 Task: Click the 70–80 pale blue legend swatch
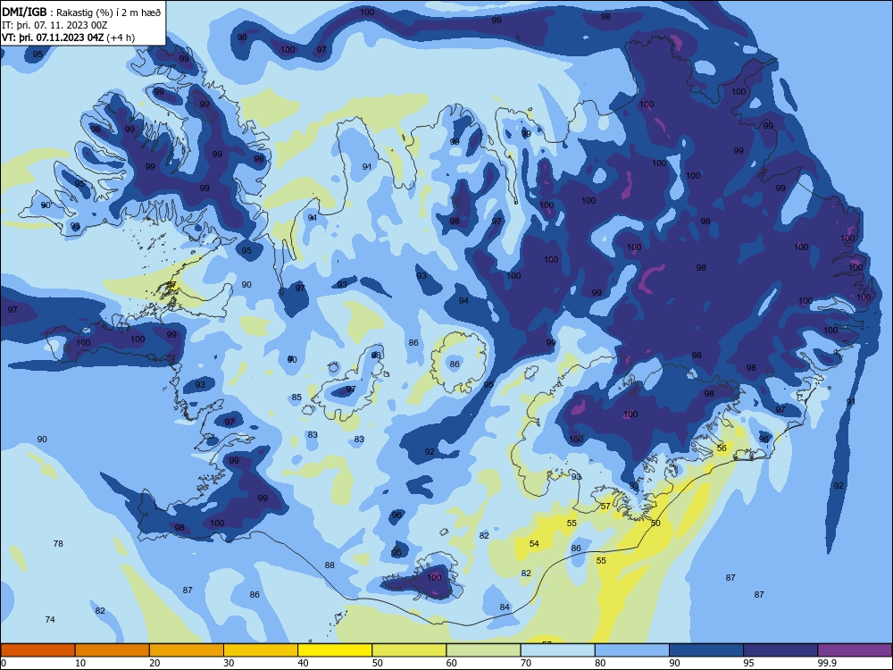pyautogui.click(x=557, y=650)
